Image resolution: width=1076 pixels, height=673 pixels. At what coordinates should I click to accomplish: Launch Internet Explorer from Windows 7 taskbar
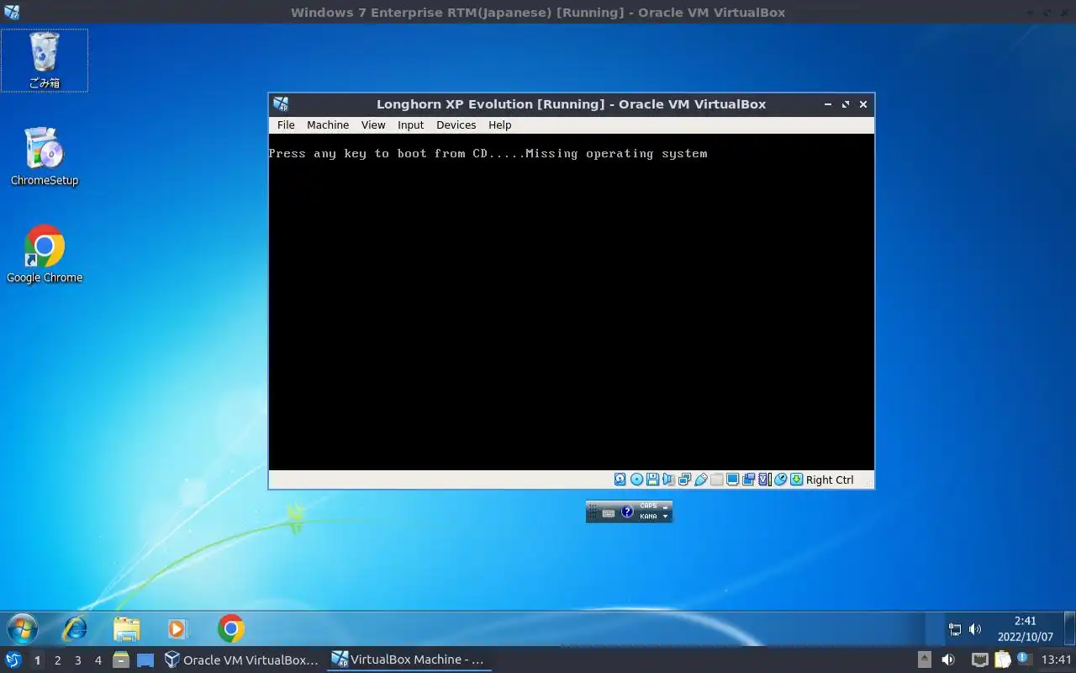click(x=75, y=628)
